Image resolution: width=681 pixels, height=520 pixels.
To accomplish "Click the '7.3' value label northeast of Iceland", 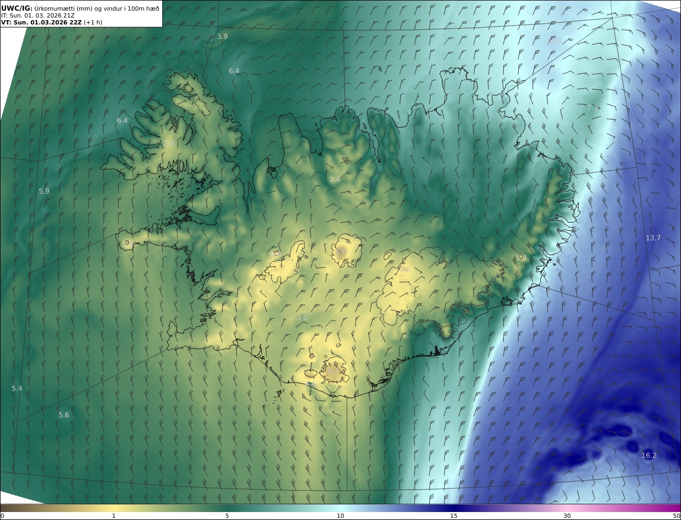I will point(593,107).
